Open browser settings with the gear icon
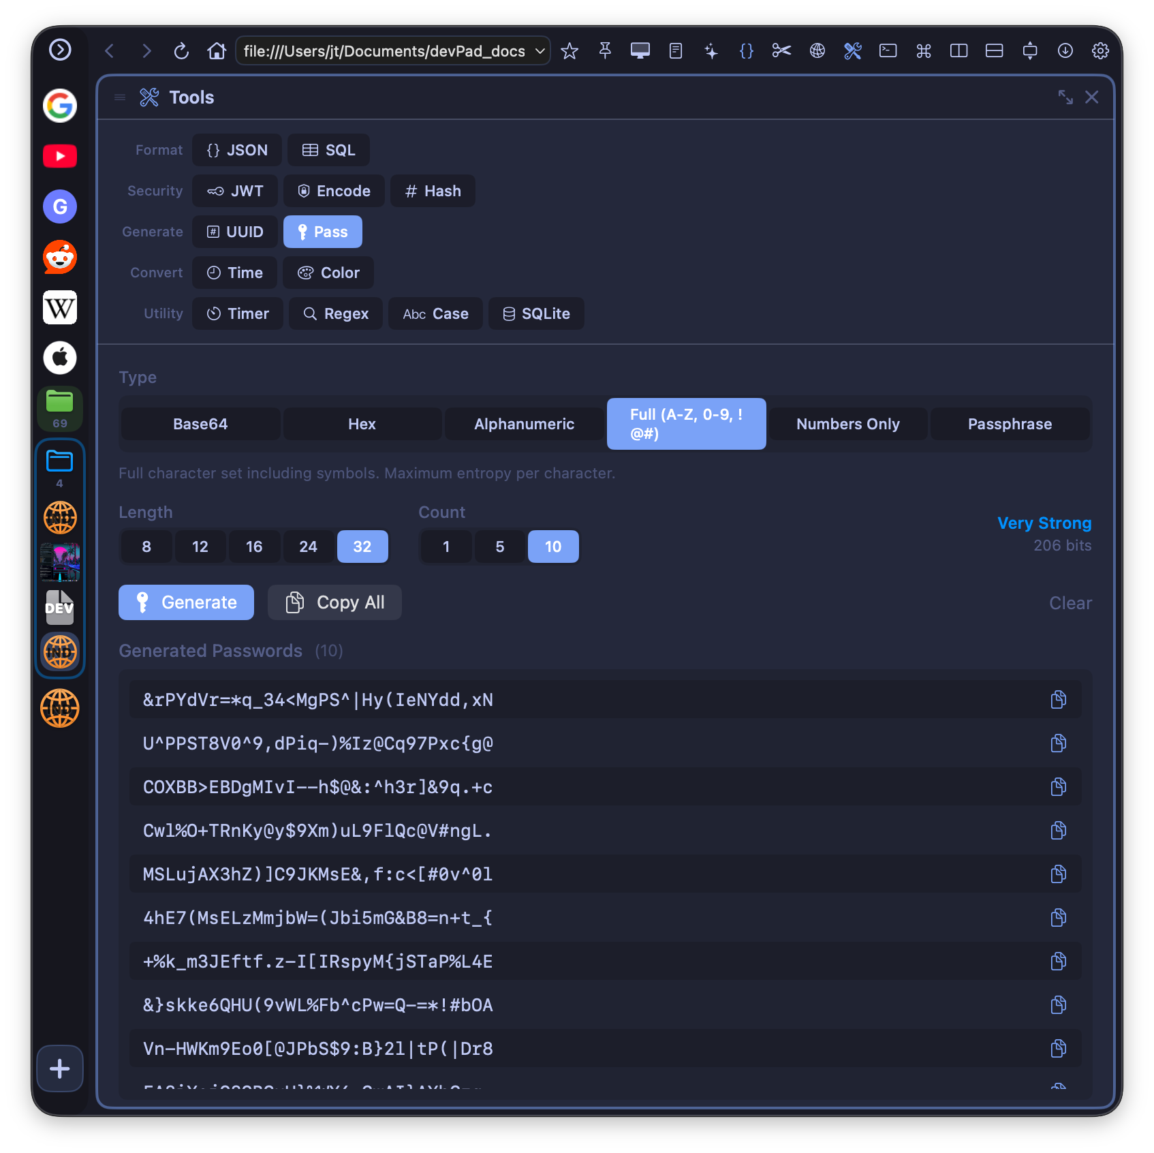 (x=1100, y=50)
